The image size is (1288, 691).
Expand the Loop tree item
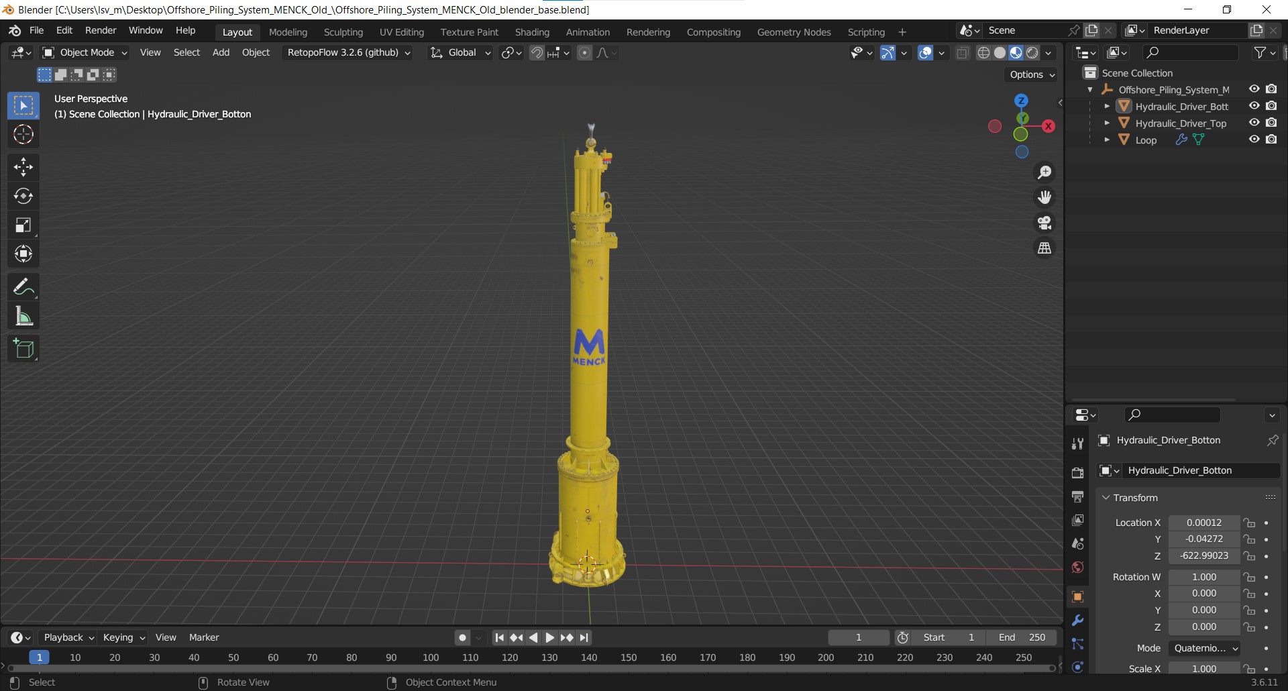pos(1107,140)
